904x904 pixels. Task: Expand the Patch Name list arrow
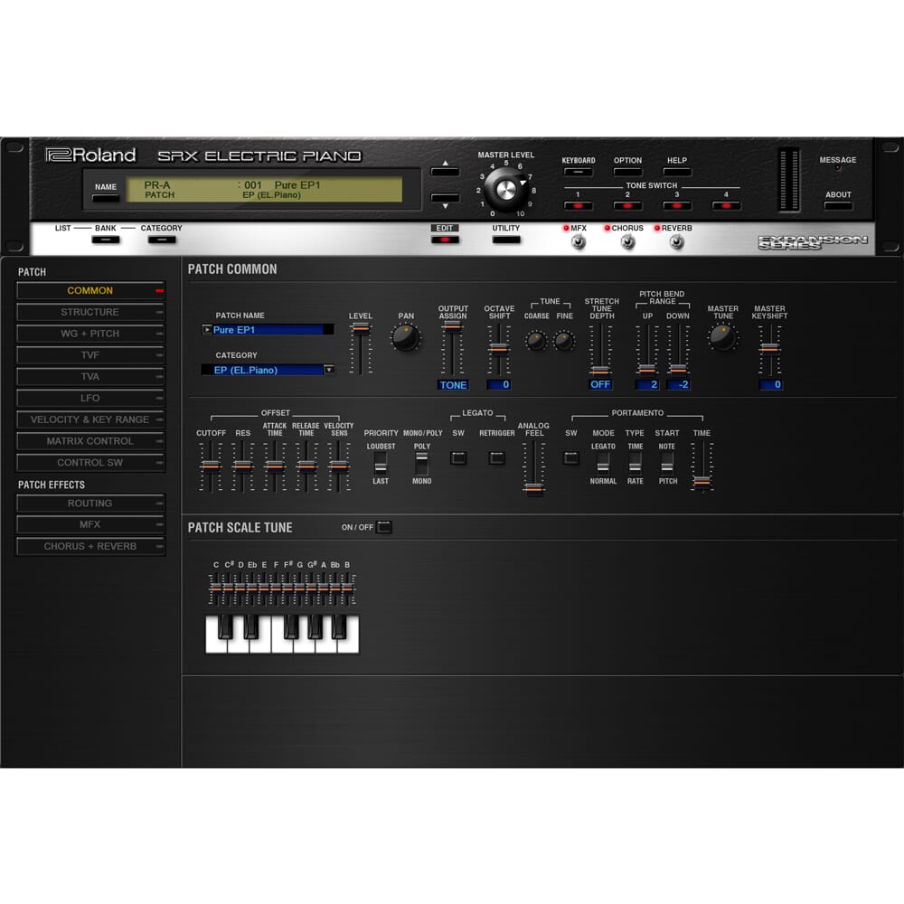tap(207, 330)
